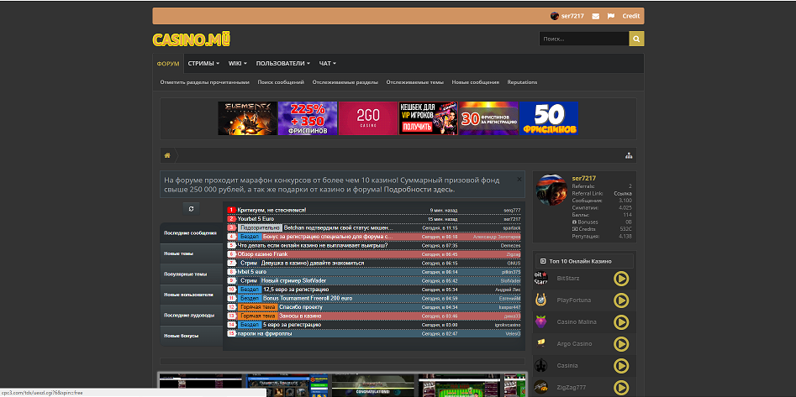Open thread пароли на фрироллы
Viewport: 796px width, 397px height.
(x=265, y=333)
